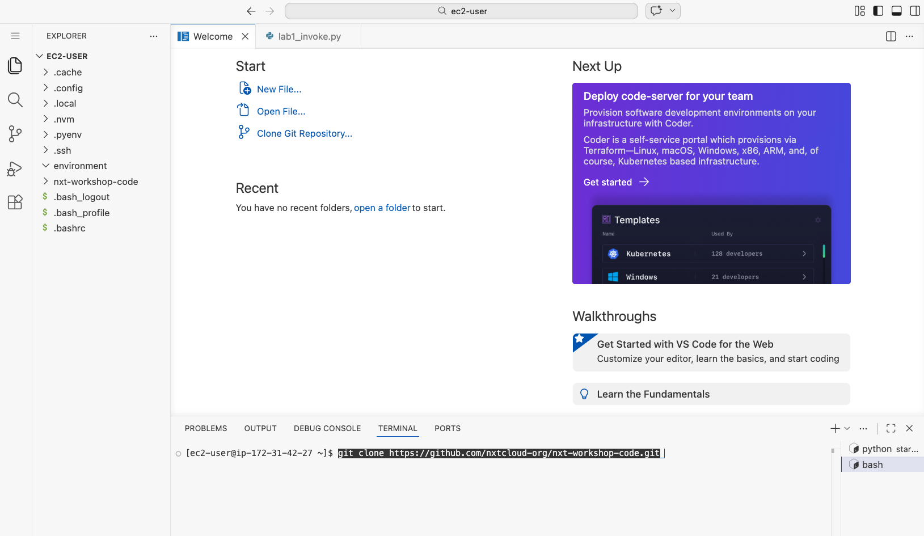This screenshot has height=536, width=924.
Task: Switch to the Welcome tab
Action: tap(213, 36)
